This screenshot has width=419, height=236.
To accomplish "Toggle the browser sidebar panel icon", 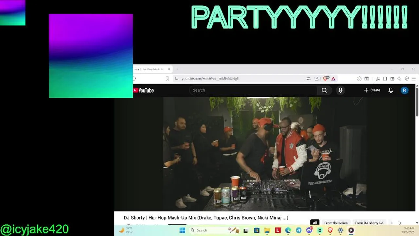I will tap(385, 79).
